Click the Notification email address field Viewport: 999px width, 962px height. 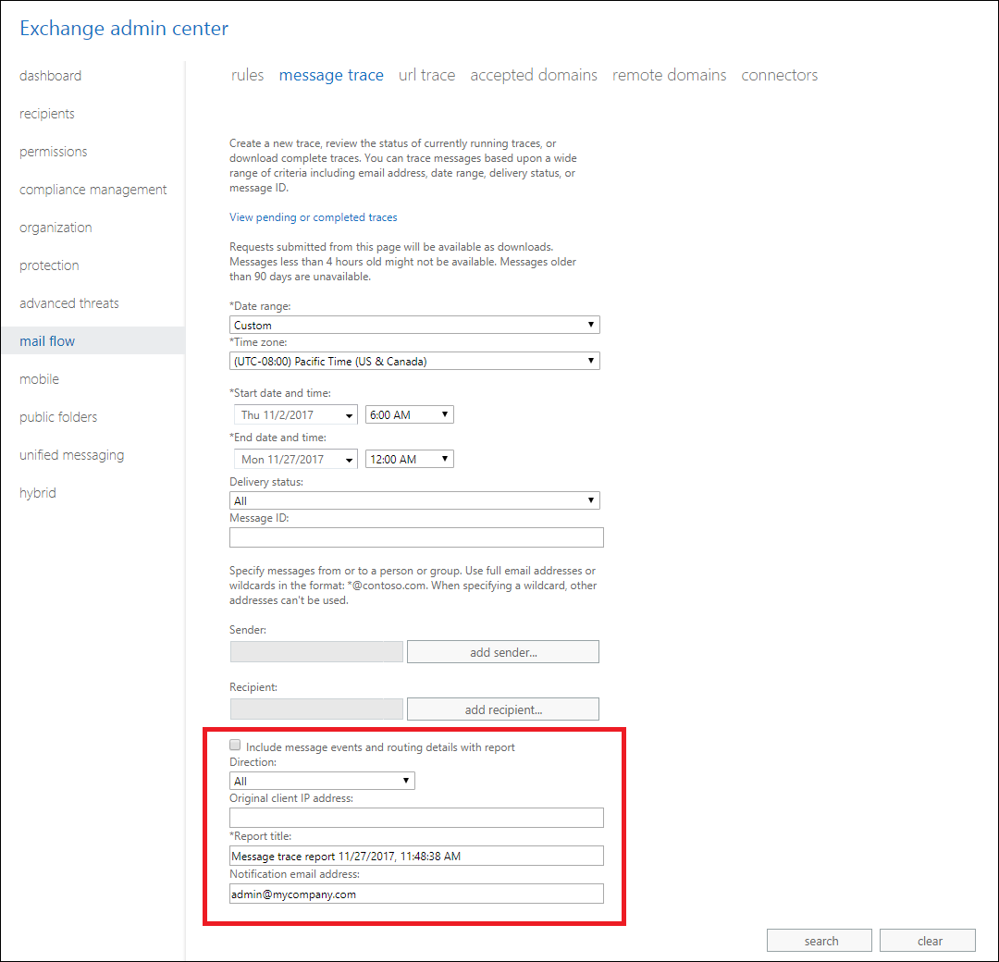point(416,894)
